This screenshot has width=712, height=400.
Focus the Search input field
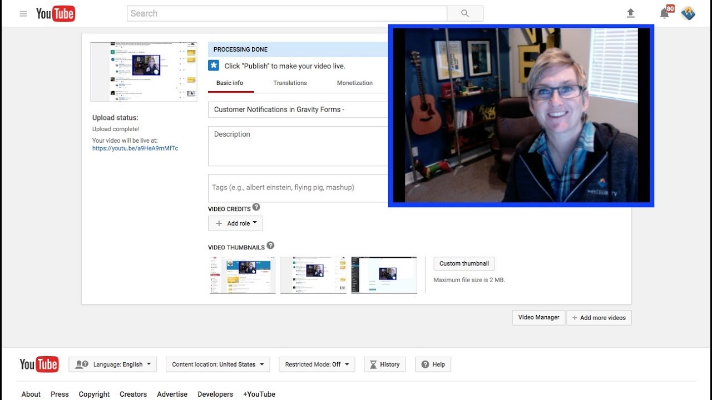pyautogui.click(x=287, y=13)
